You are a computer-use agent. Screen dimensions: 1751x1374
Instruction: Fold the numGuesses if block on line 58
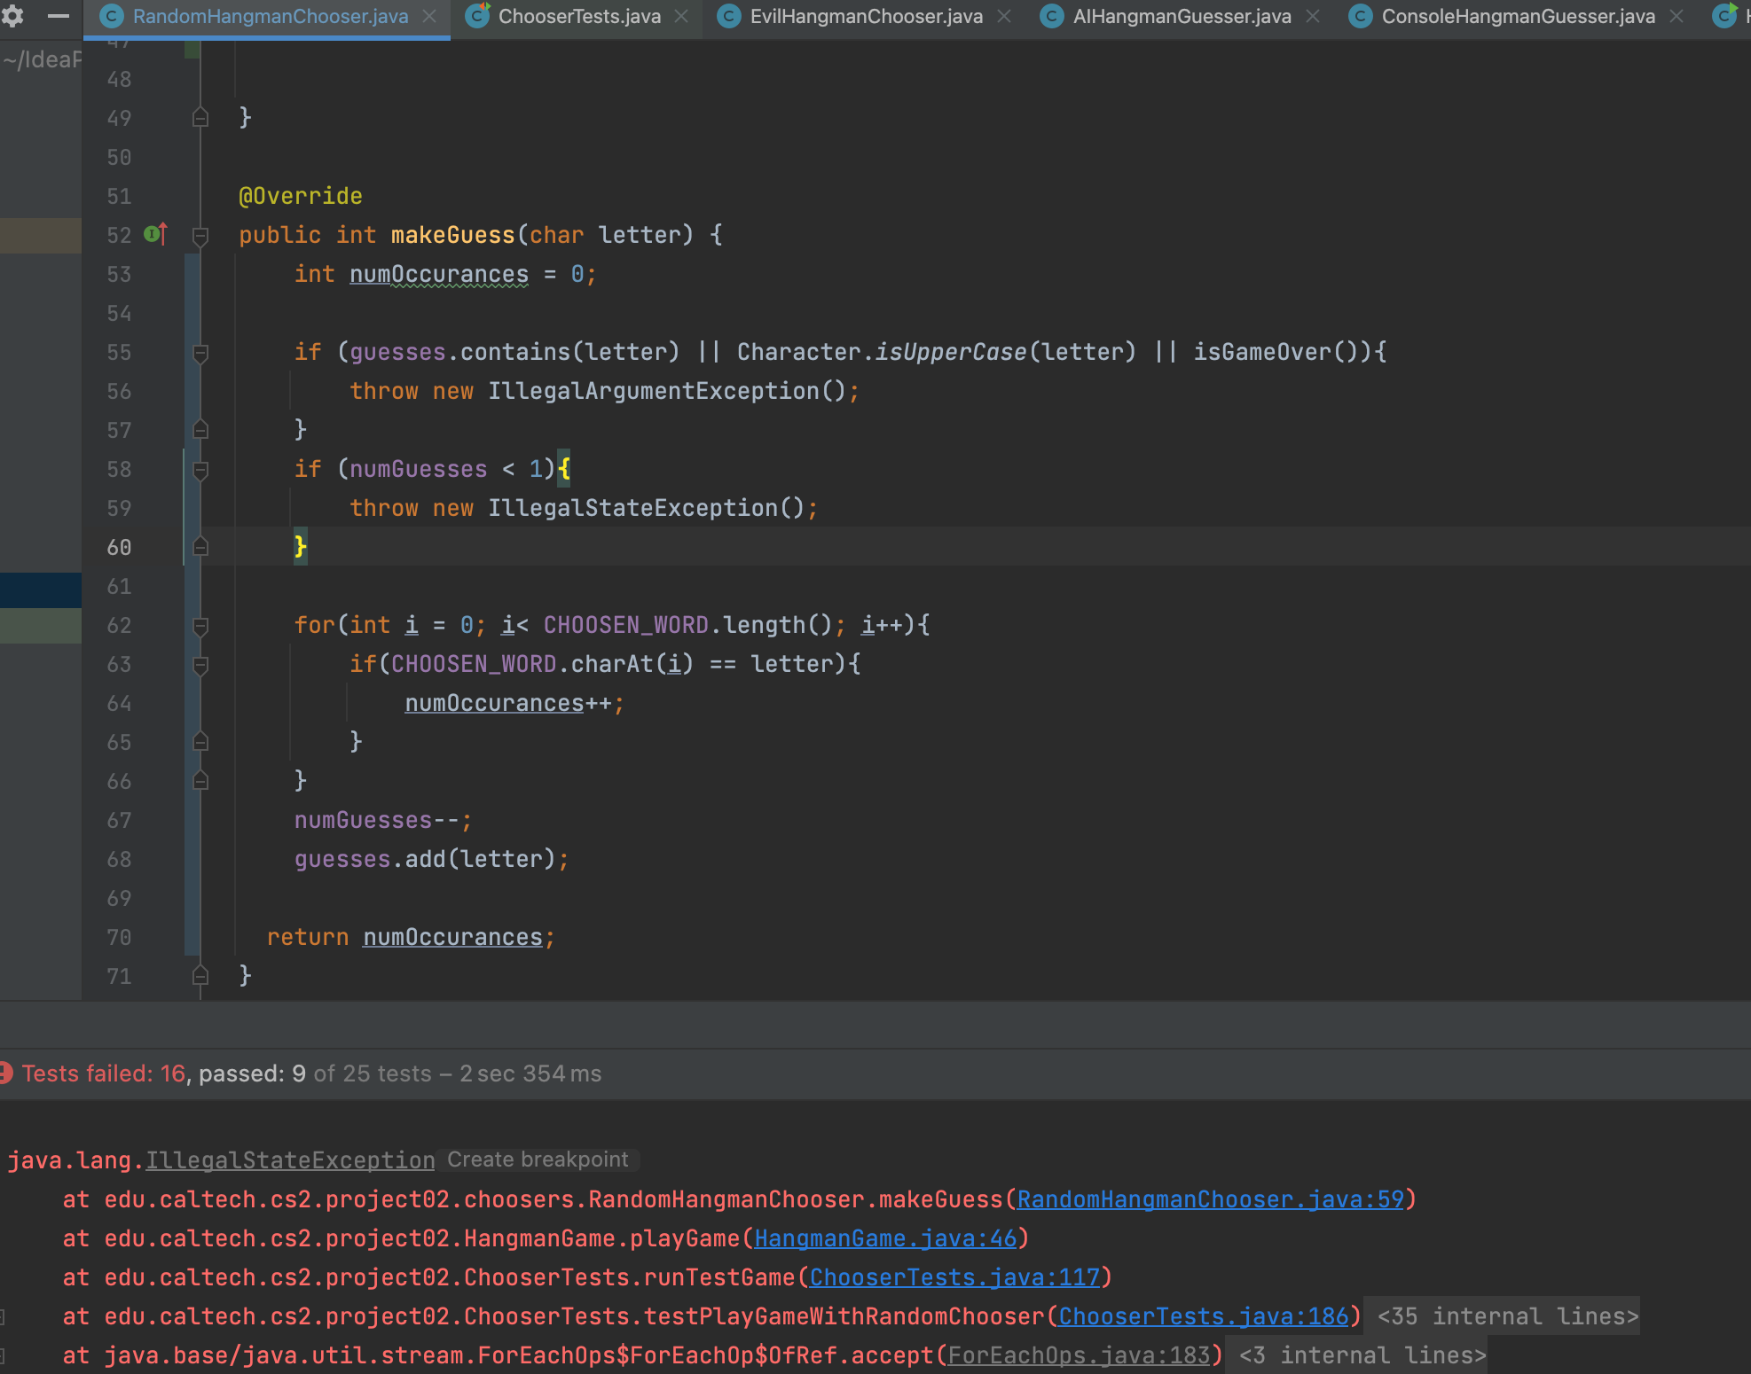click(x=200, y=470)
